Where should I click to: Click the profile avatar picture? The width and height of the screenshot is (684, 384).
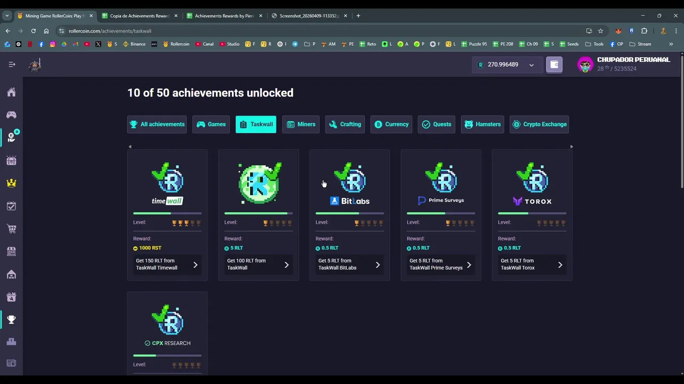(x=585, y=65)
